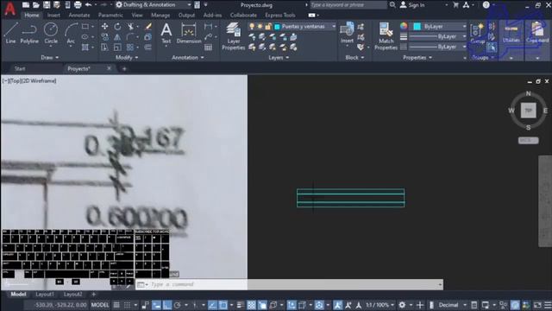Open the Decimal units dropdown
Image resolution: width=552 pixels, height=311 pixels.
[x=452, y=305]
